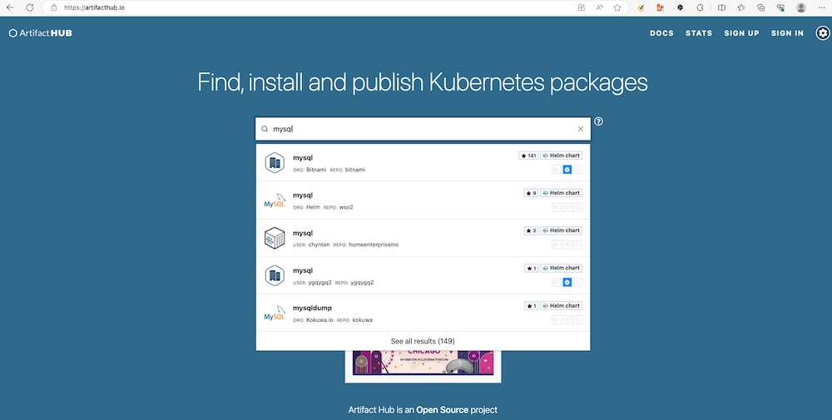
Task: Click star badge on mysqldump result
Action: click(531, 306)
